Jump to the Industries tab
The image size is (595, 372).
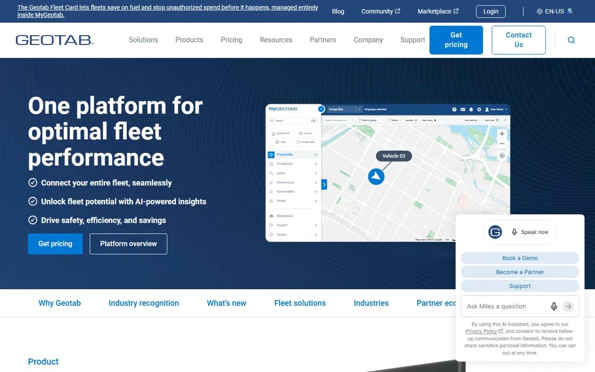(x=371, y=303)
